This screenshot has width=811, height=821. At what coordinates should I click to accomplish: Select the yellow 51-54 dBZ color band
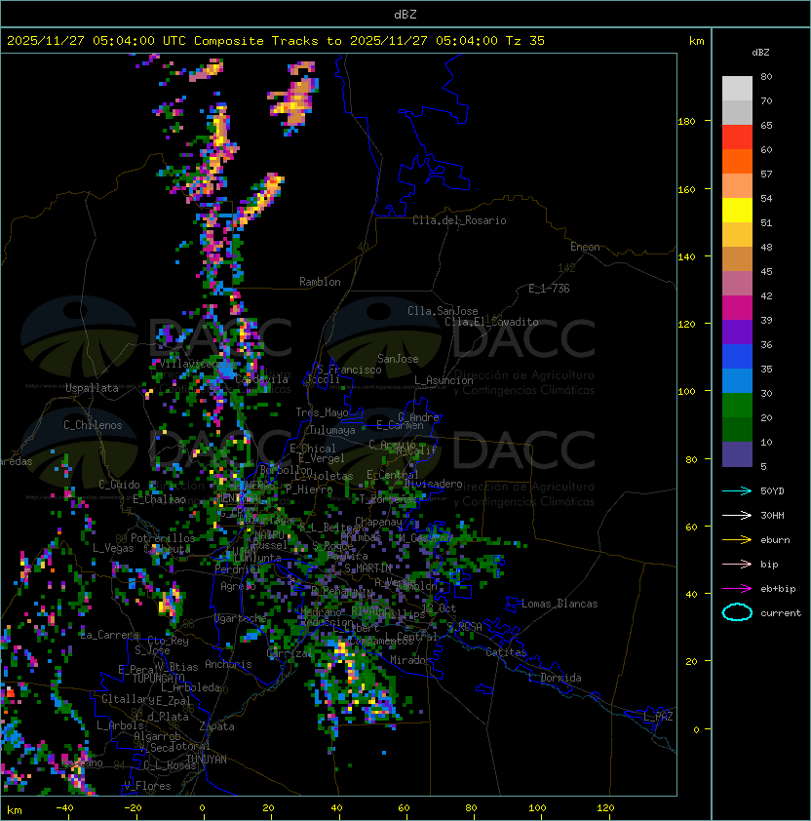tap(737, 211)
